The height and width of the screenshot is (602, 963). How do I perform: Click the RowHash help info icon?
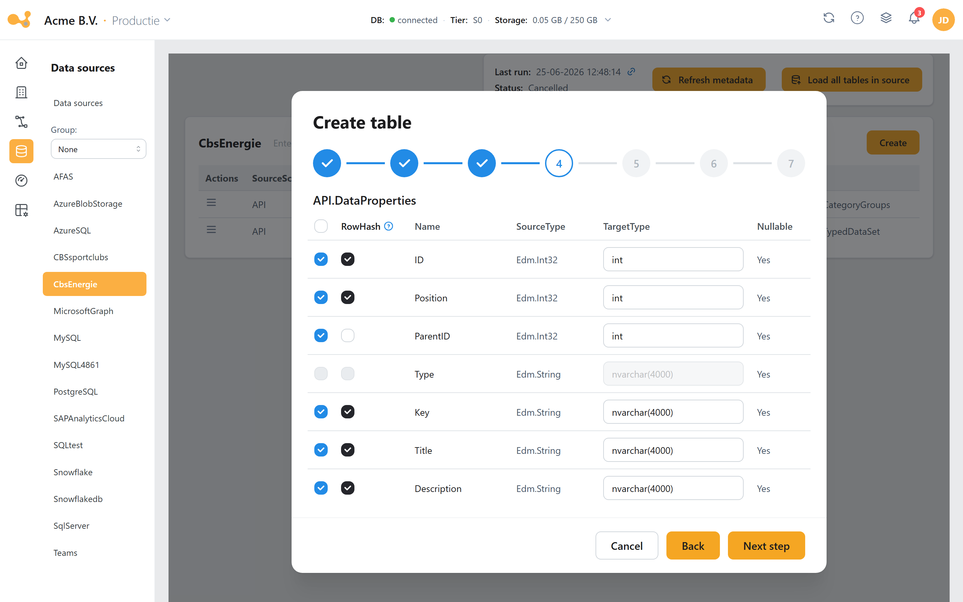(x=389, y=226)
